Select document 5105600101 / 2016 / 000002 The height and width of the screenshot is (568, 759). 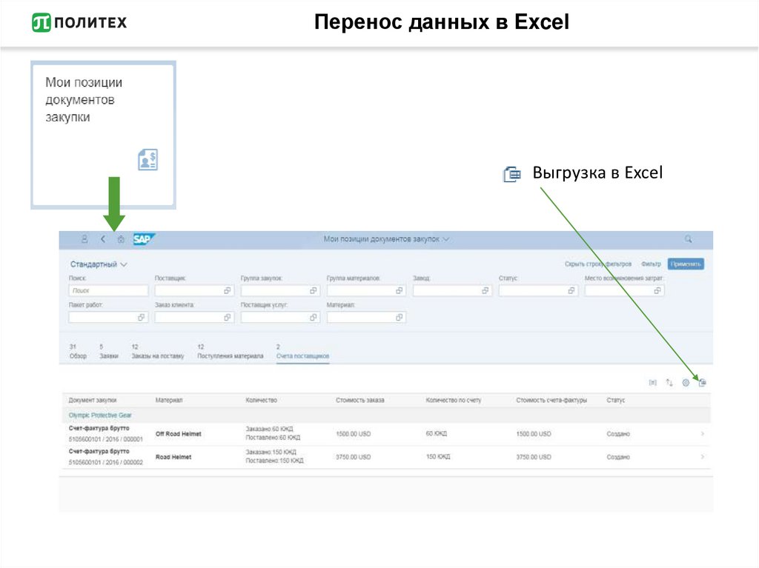(105, 463)
